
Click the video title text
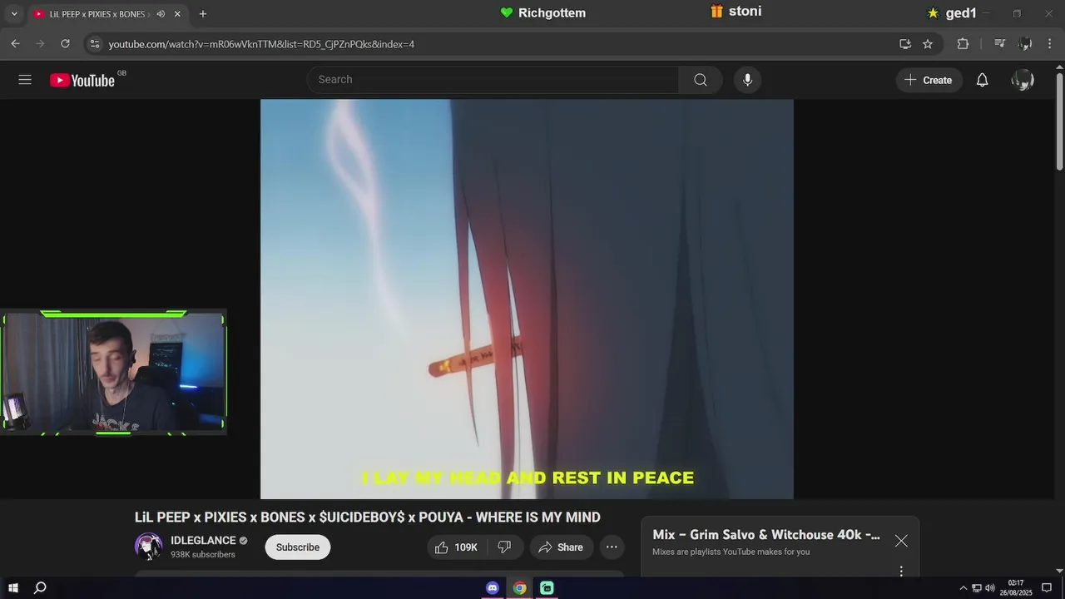368,517
